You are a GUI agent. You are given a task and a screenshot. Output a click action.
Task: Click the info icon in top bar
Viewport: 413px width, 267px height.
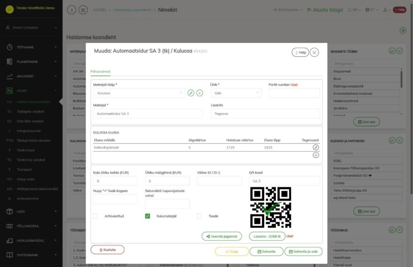point(72,10)
